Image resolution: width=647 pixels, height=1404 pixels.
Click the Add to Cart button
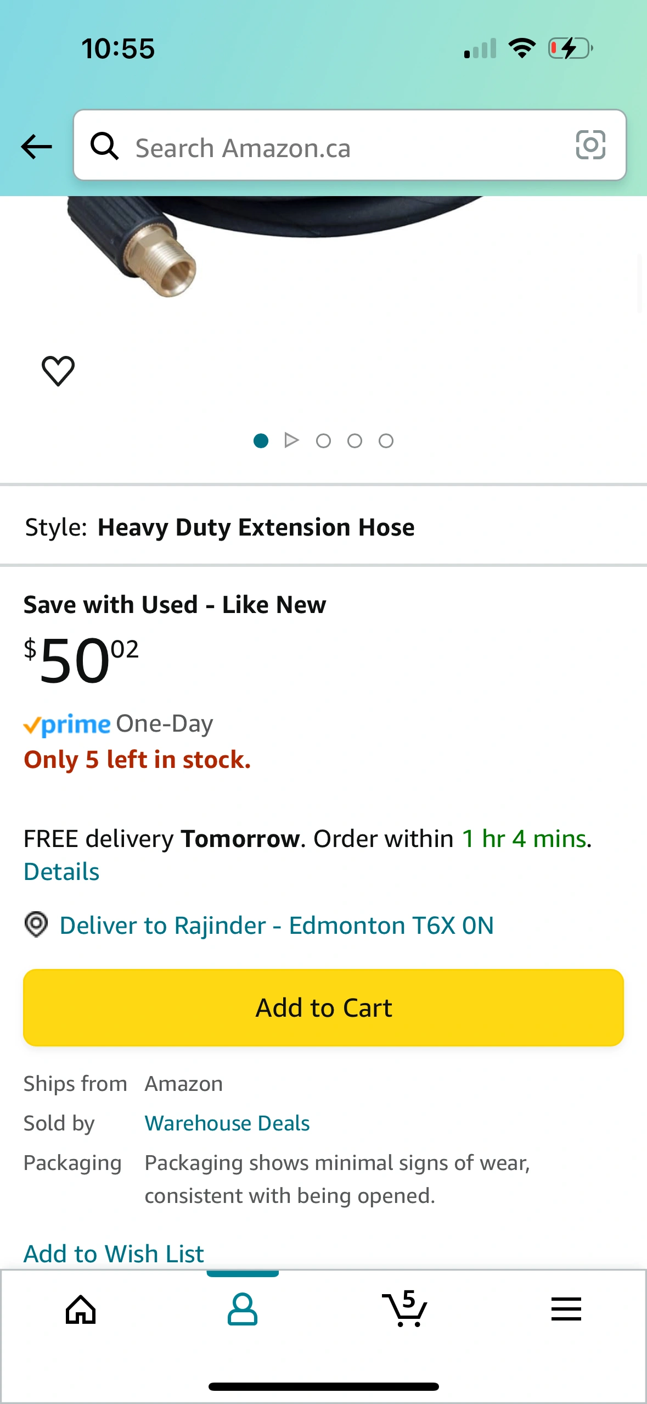point(323,1008)
